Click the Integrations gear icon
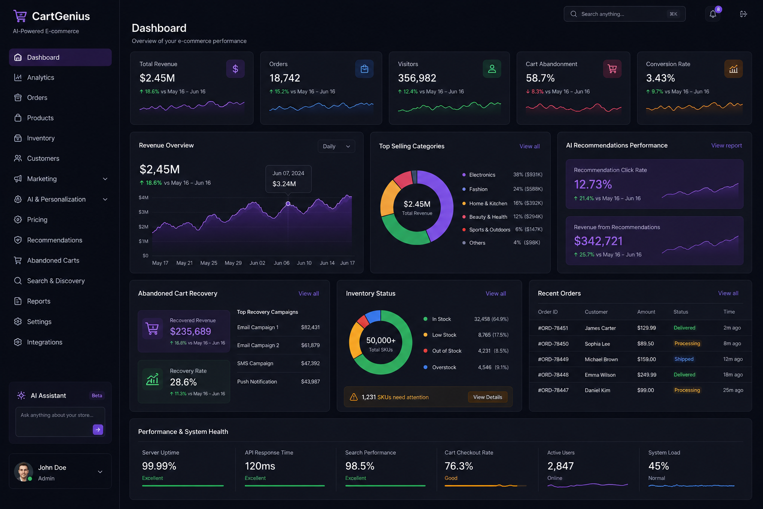The image size is (763, 509). tap(18, 342)
